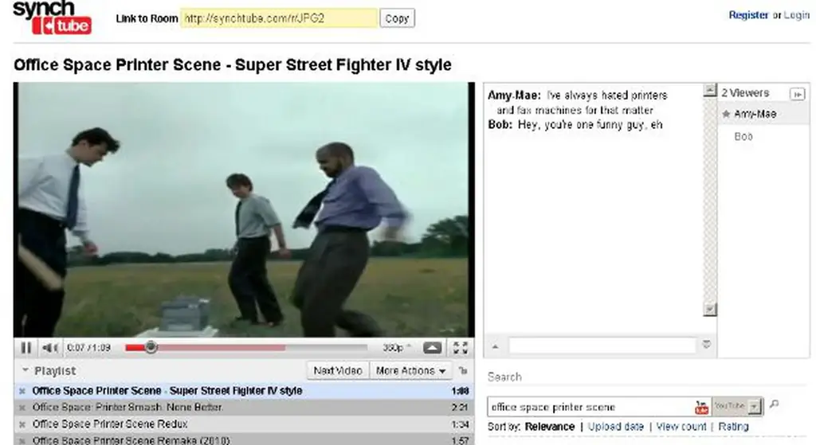
Task: Click the icon right of More Actions
Action: coord(463,371)
